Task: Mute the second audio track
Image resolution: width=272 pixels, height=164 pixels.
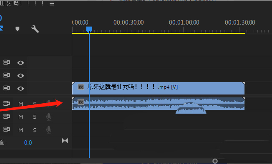Action: point(20,117)
